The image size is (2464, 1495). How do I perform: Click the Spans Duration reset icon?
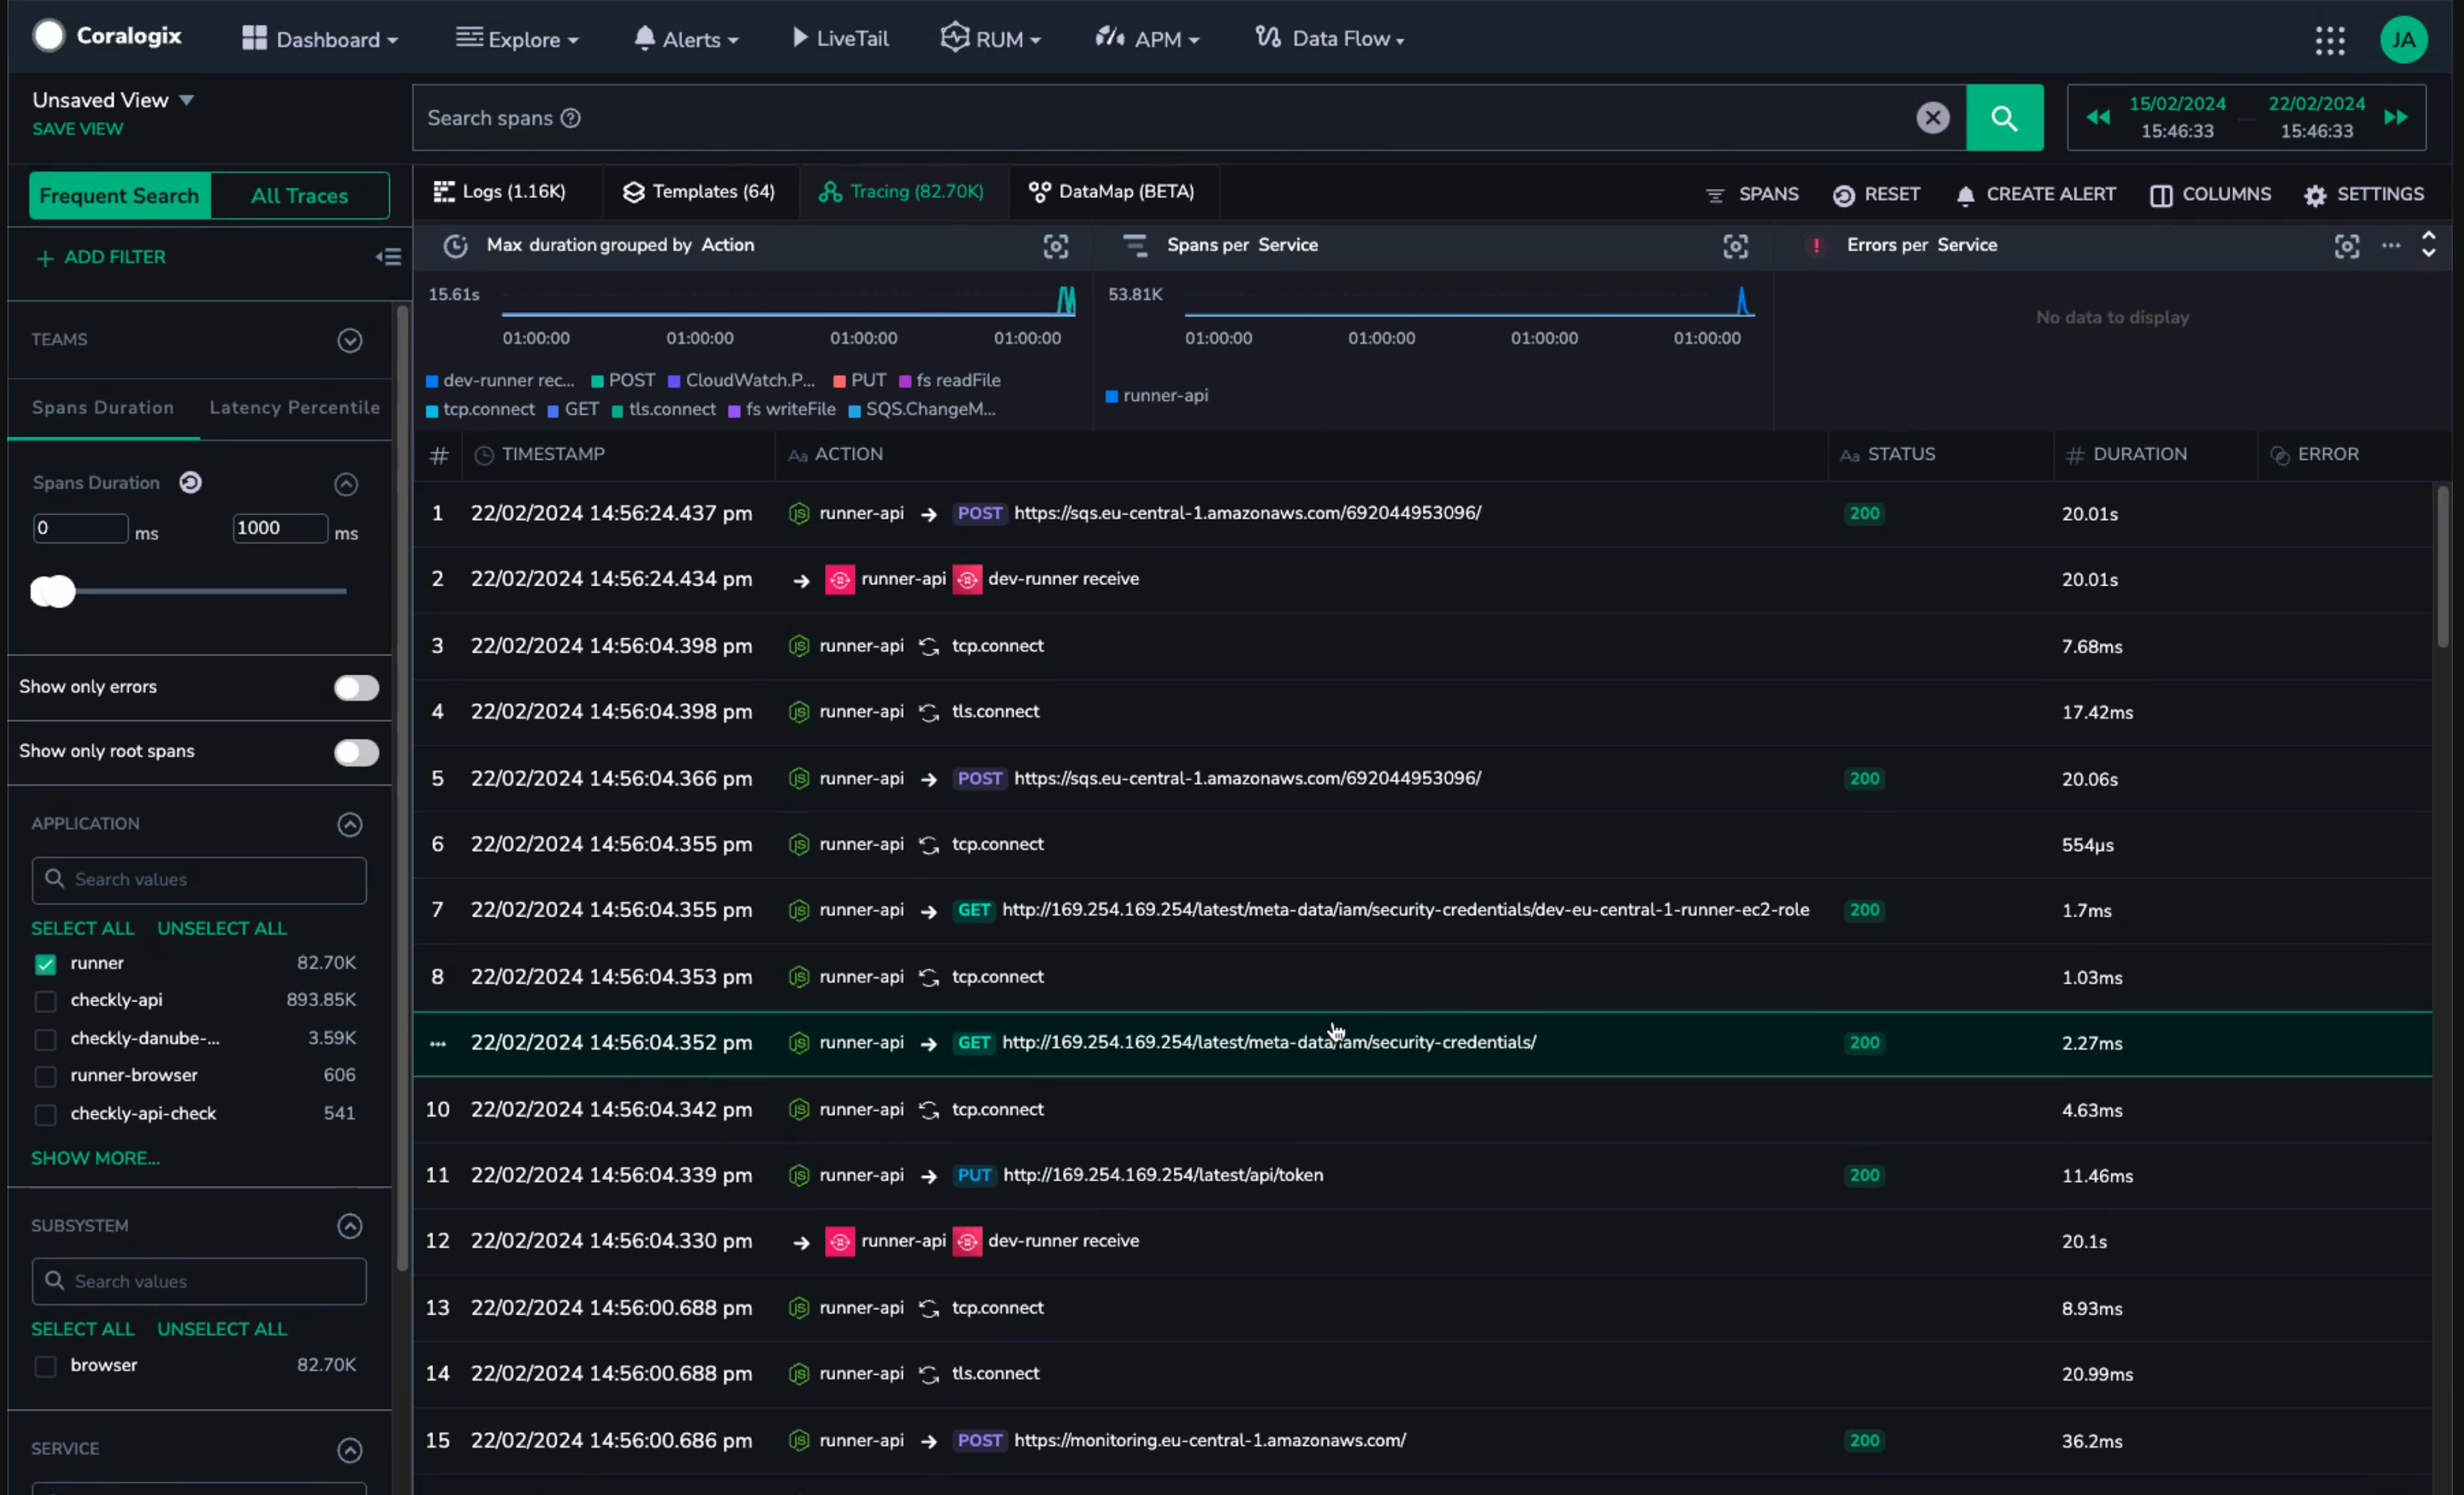(190, 483)
